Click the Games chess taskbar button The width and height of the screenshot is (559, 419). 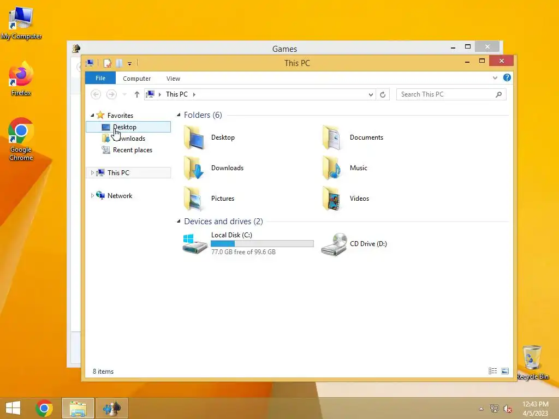[111, 408]
